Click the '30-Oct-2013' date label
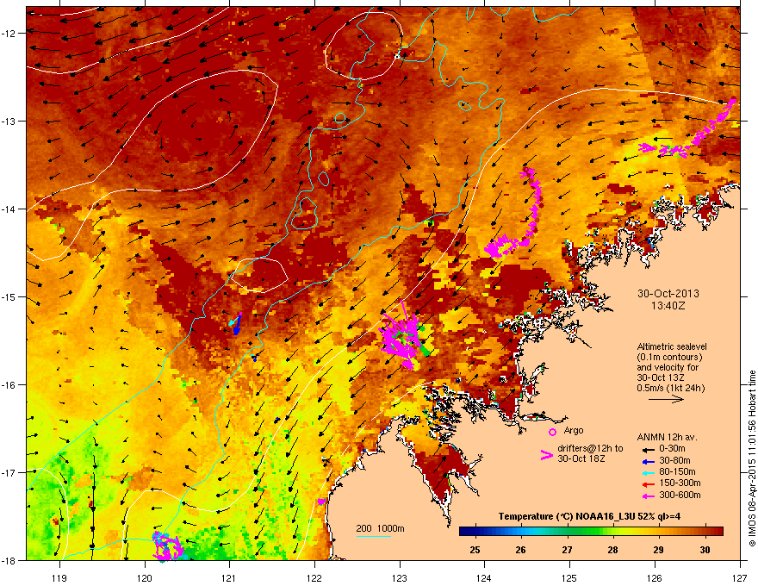The height and width of the screenshot is (586, 758). 668,294
